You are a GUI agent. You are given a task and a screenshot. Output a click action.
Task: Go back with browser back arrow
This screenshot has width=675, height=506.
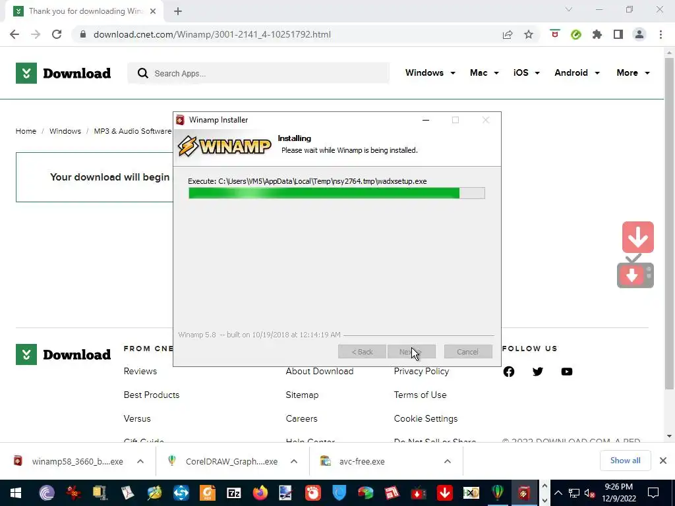tap(15, 34)
